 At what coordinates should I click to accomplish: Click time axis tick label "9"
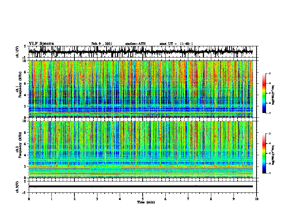(234, 199)
